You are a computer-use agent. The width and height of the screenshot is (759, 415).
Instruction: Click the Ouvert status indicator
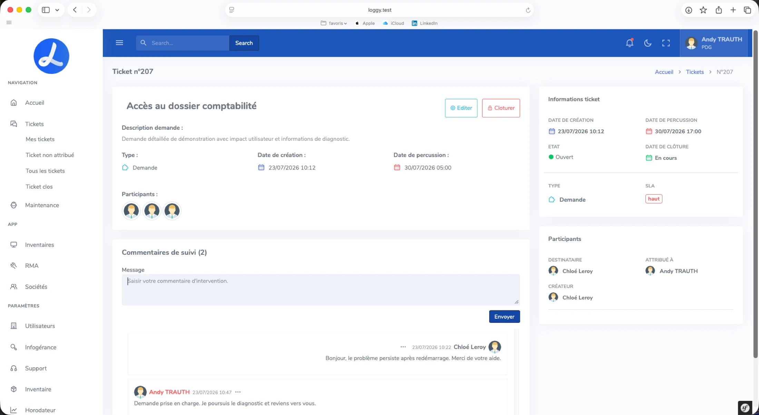pos(561,157)
